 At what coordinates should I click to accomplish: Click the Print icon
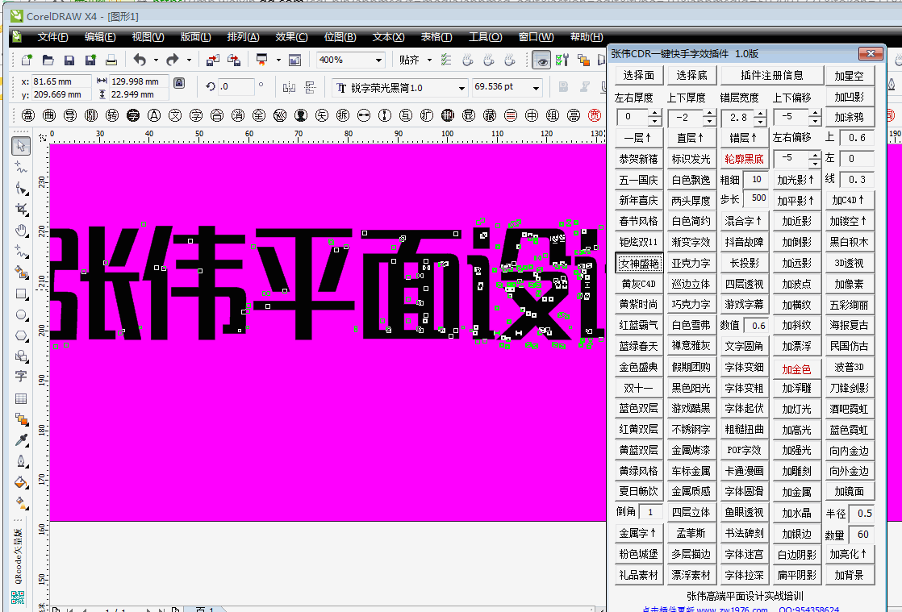[x=111, y=60]
